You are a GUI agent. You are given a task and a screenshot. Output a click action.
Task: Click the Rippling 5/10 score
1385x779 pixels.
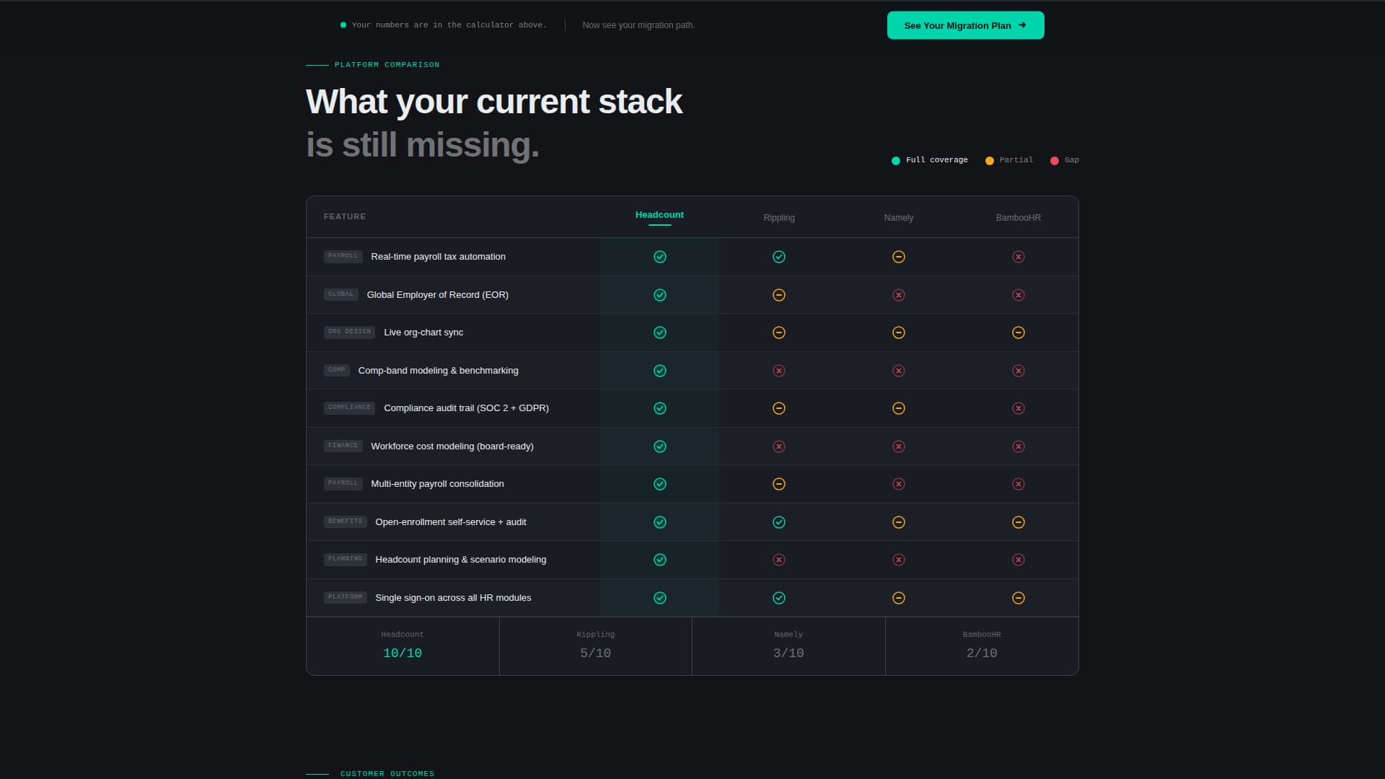point(595,653)
